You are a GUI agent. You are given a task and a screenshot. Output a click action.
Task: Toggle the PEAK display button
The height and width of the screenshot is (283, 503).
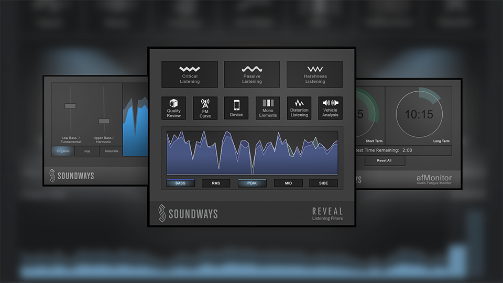252,183
